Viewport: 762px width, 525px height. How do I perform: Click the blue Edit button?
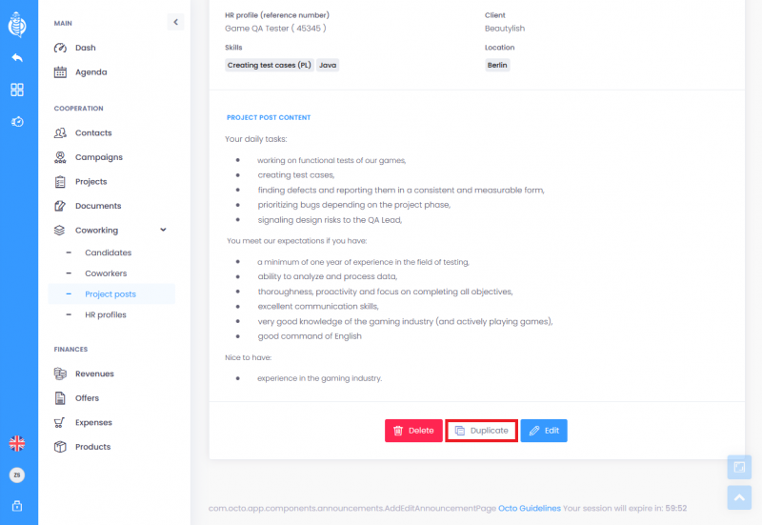point(544,431)
